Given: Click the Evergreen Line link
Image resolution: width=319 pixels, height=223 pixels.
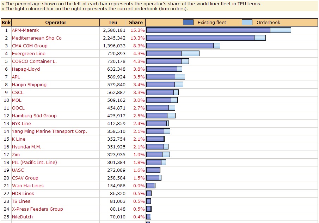Looking at the screenshot, I should point(29,53).
